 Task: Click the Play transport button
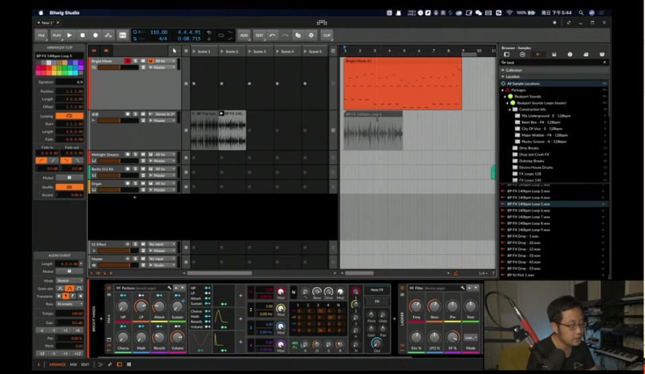coord(69,35)
